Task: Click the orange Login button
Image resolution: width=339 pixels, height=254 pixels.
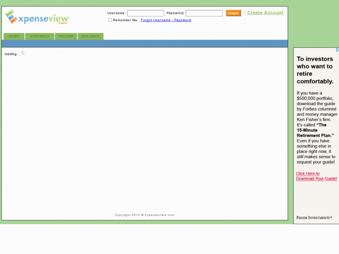Action: (x=233, y=13)
